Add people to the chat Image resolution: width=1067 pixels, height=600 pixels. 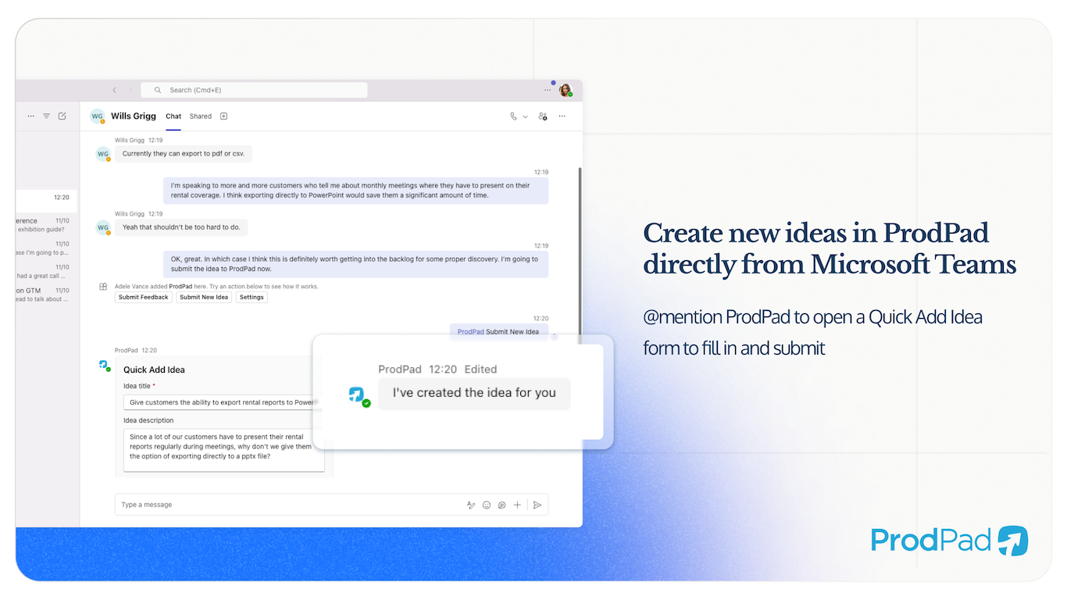coord(542,116)
